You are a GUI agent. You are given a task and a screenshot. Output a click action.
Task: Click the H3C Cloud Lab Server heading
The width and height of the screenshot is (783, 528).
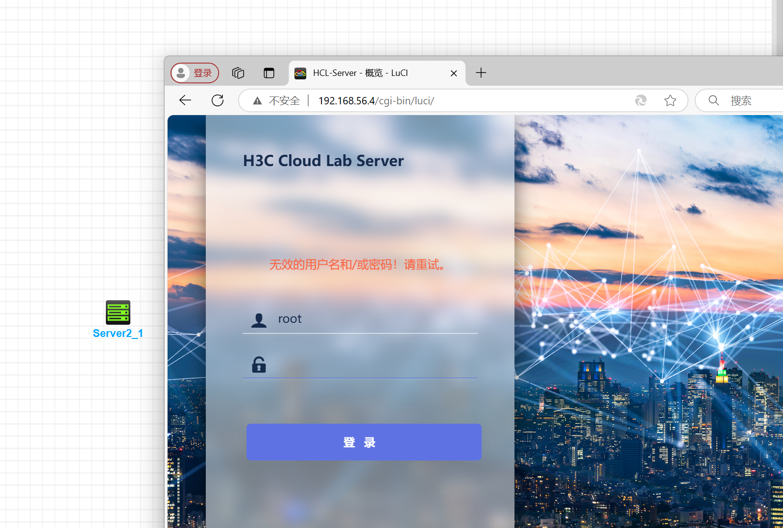323,161
